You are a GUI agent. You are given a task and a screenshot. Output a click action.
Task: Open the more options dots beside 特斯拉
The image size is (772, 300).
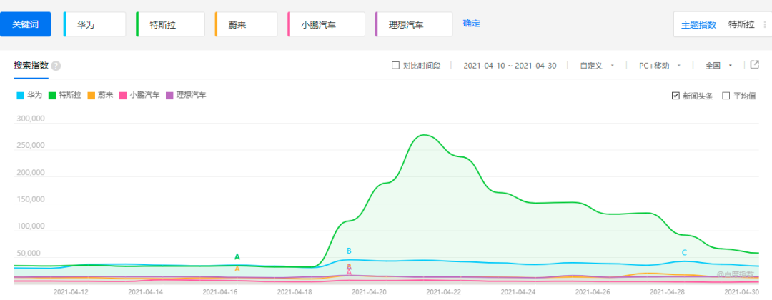[x=765, y=24]
